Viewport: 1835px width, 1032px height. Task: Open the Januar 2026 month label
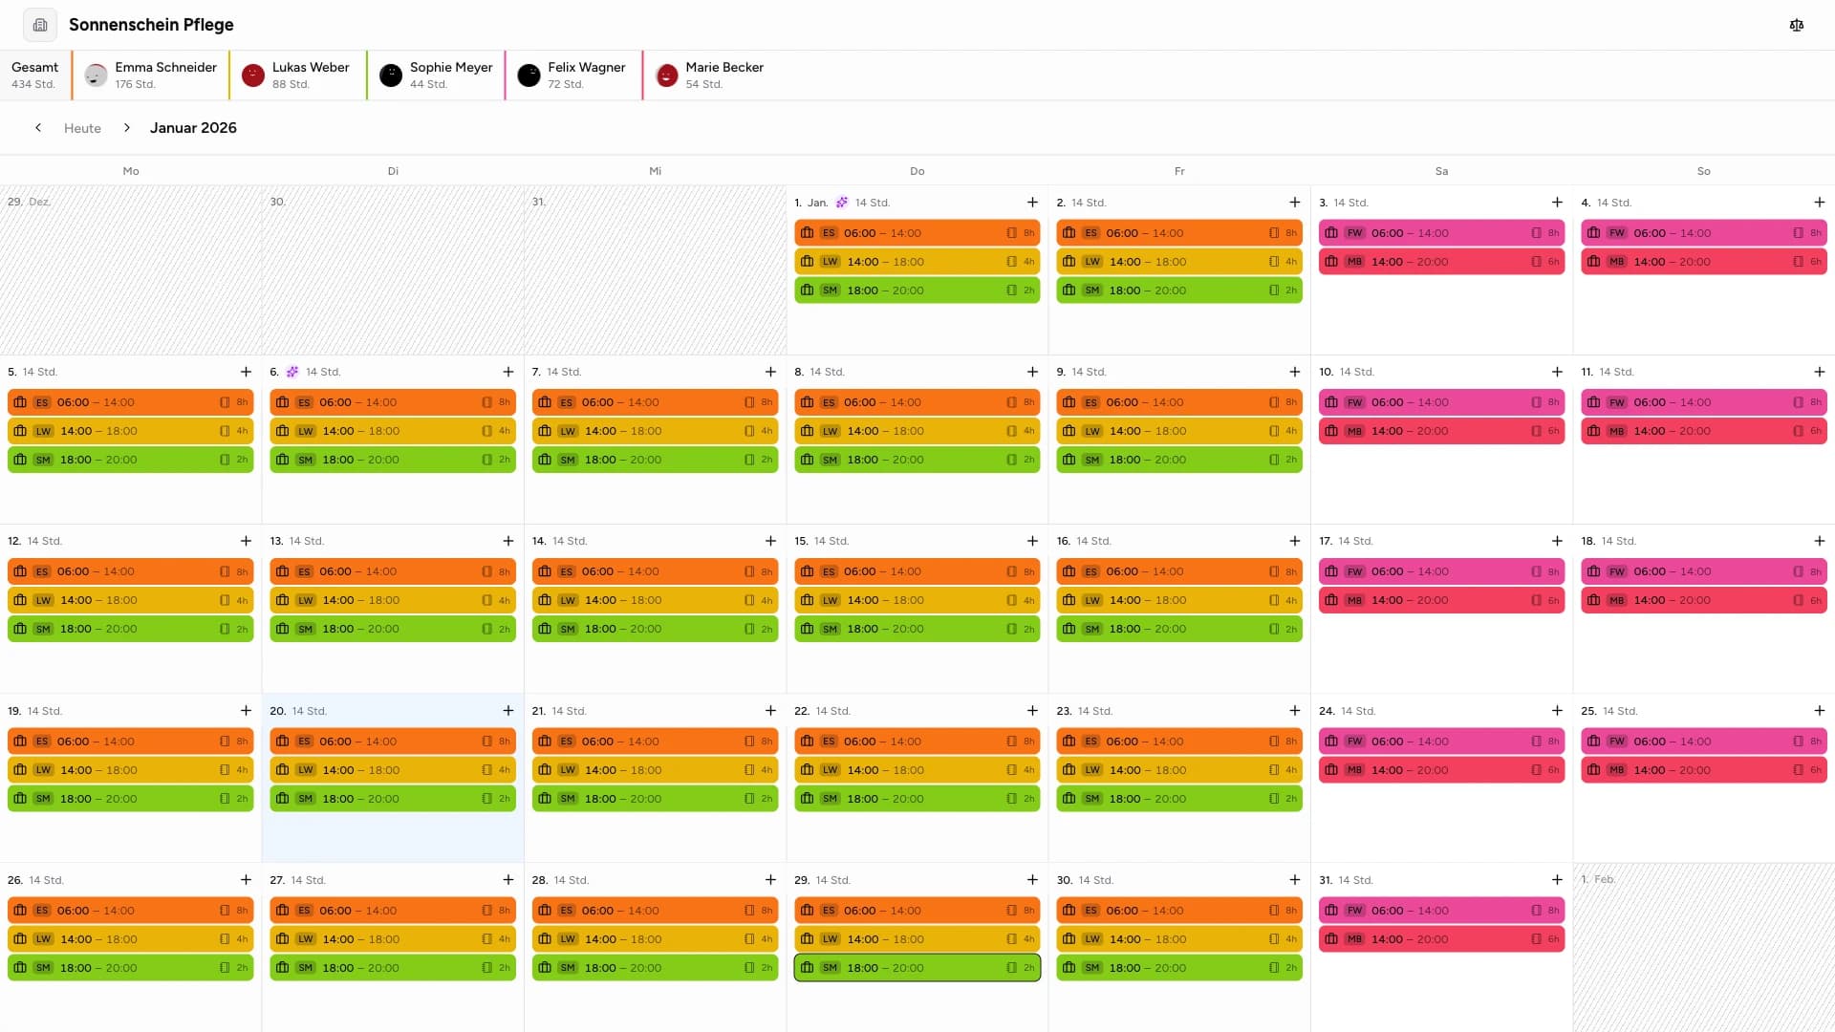click(x=192, y=127)
